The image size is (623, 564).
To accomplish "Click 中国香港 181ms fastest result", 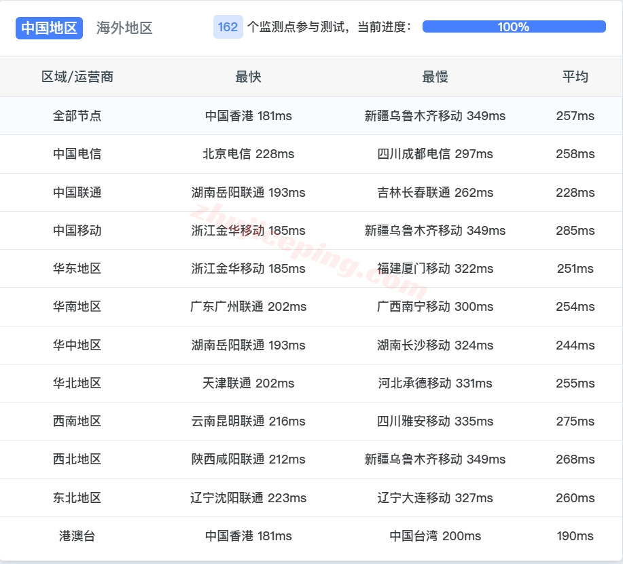I will coord(249,115).
